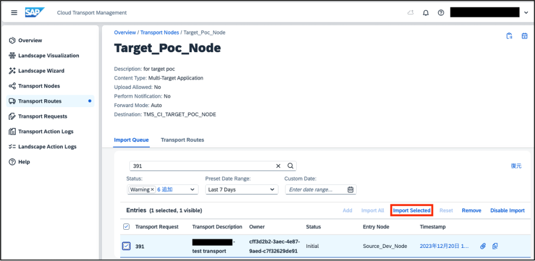
Task: Expand the Status filter dropdown
Action: 192,189
